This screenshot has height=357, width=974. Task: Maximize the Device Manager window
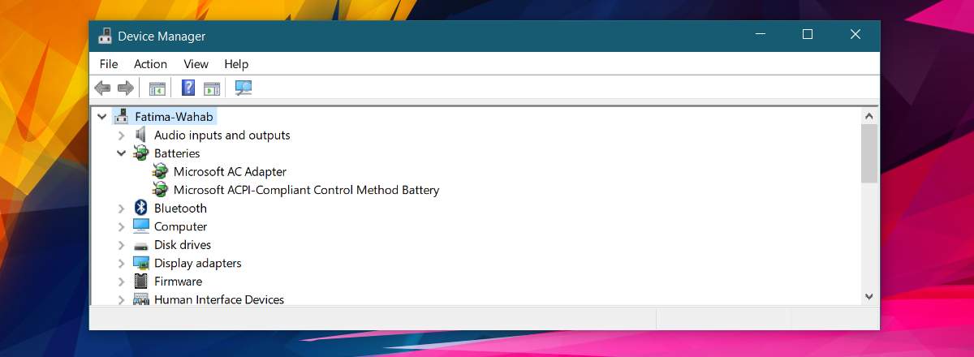(x=808, y=35)
